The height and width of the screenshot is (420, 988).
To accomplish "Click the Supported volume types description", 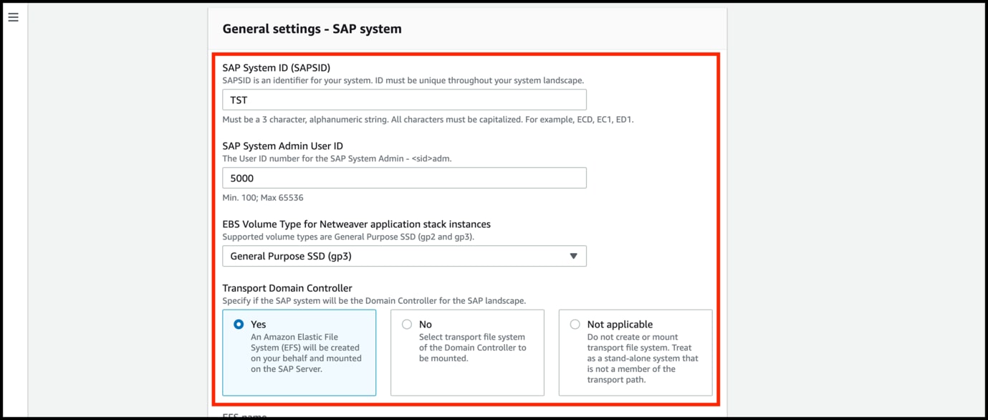I will point(347,237).
